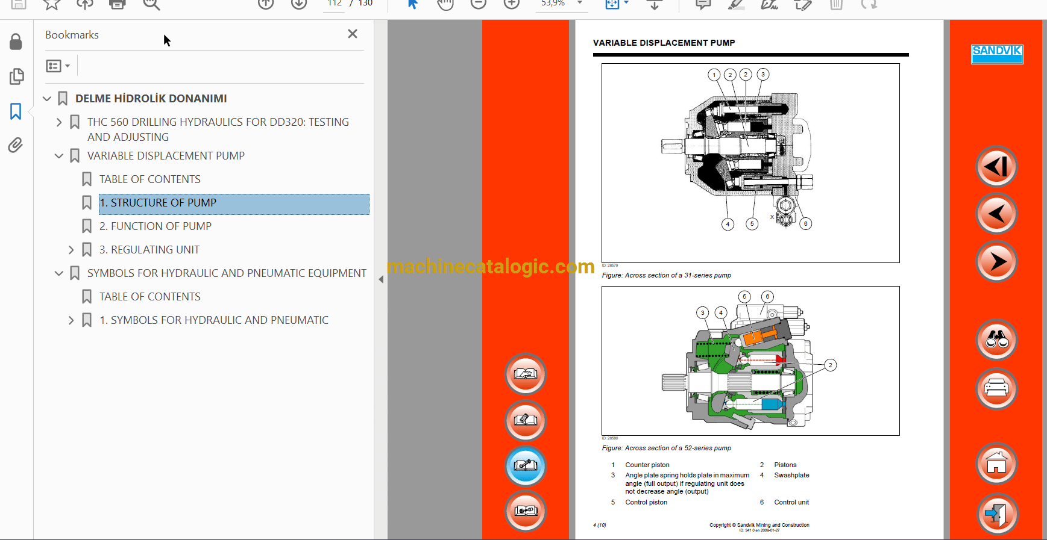Click the red printer button
The image size is (1047, 540).
click(x=996, y=389)
